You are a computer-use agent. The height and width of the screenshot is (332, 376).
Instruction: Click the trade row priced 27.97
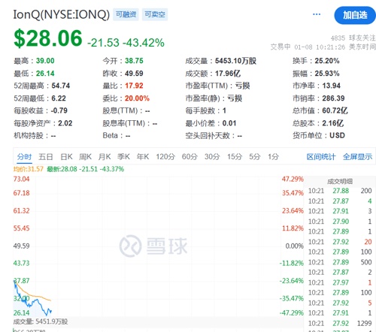click(x=340, y=282)
